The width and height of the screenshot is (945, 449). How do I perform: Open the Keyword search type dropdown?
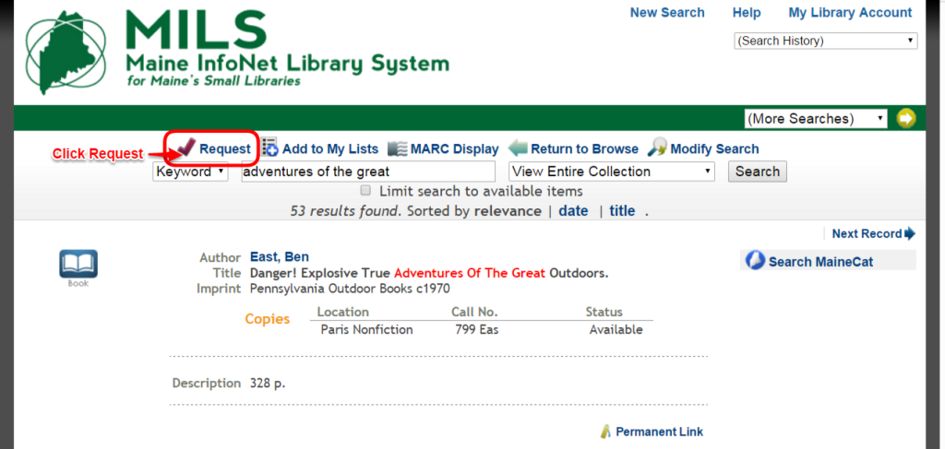[190, 171]
